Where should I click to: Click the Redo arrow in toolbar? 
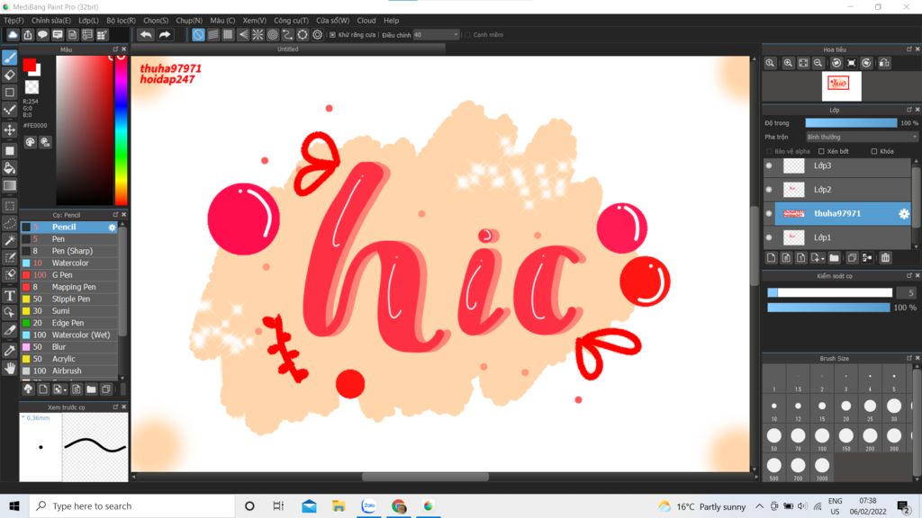coord(165,35)
